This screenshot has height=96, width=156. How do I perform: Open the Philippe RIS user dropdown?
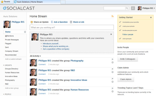tap(149, 8)
